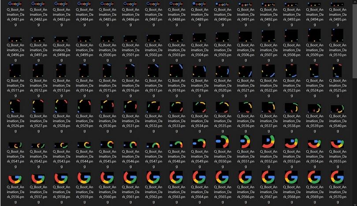Select the Q_Boot_Animation_Dark_0570.png thumbnail

tap(338, 177)
